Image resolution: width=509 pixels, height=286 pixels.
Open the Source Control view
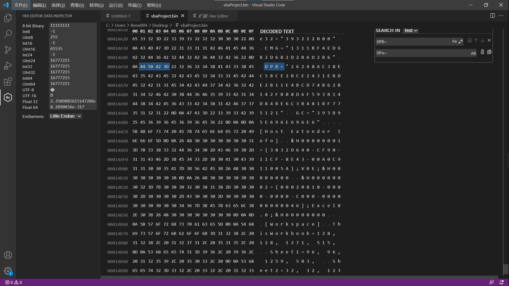tap(8, 50)
